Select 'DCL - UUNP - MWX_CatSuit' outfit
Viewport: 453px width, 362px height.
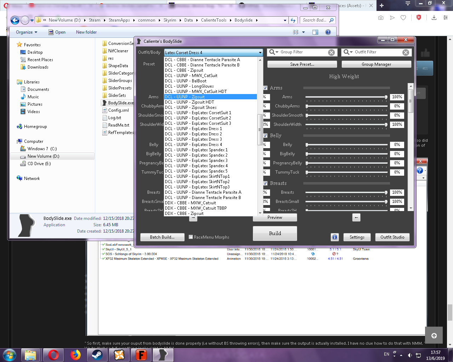pos(211,76)
